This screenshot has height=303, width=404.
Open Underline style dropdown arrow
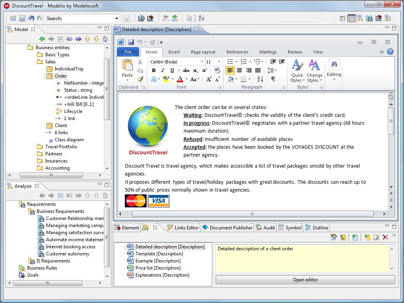point(179,70)
